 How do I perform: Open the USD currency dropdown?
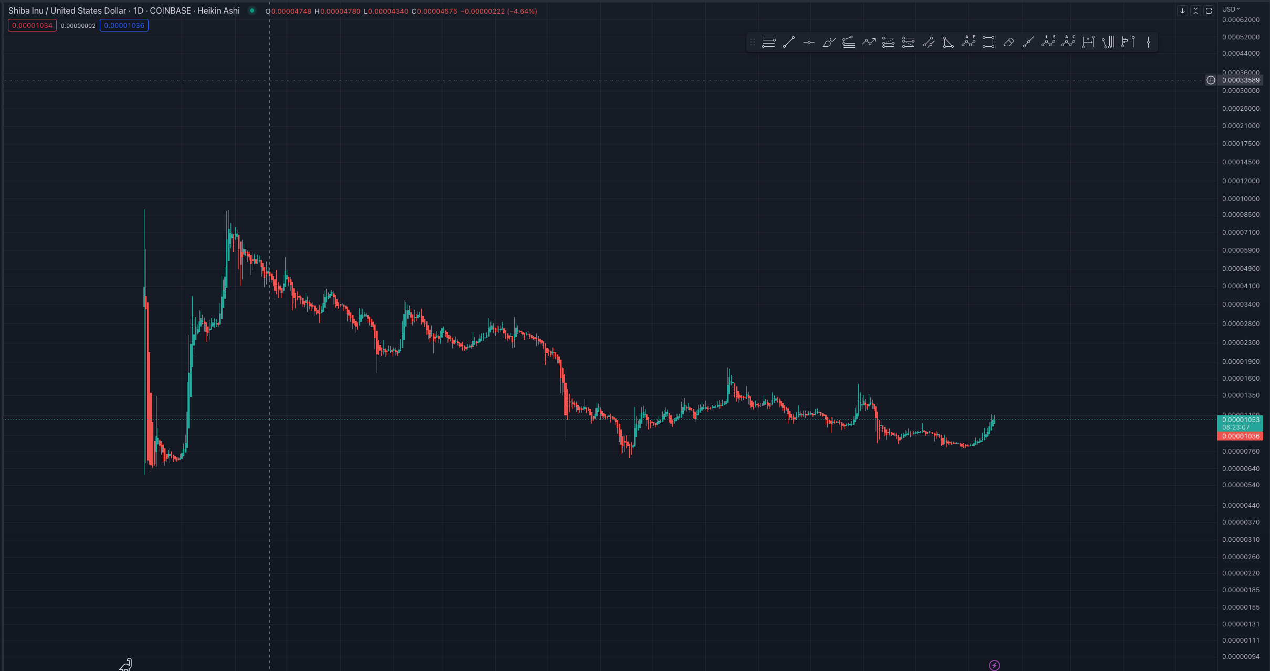tap(1231, 9)
